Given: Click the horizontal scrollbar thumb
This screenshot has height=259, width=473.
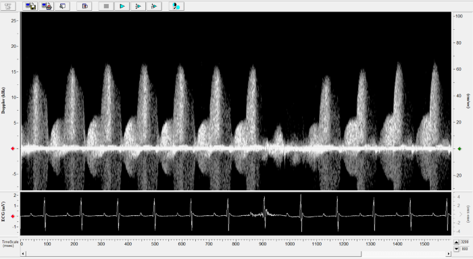Looking at the screenshot, I should [x=193, y=254].
